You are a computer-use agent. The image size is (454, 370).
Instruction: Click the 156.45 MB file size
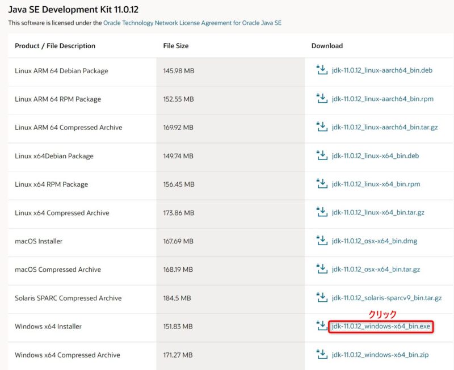pos(179,184)
